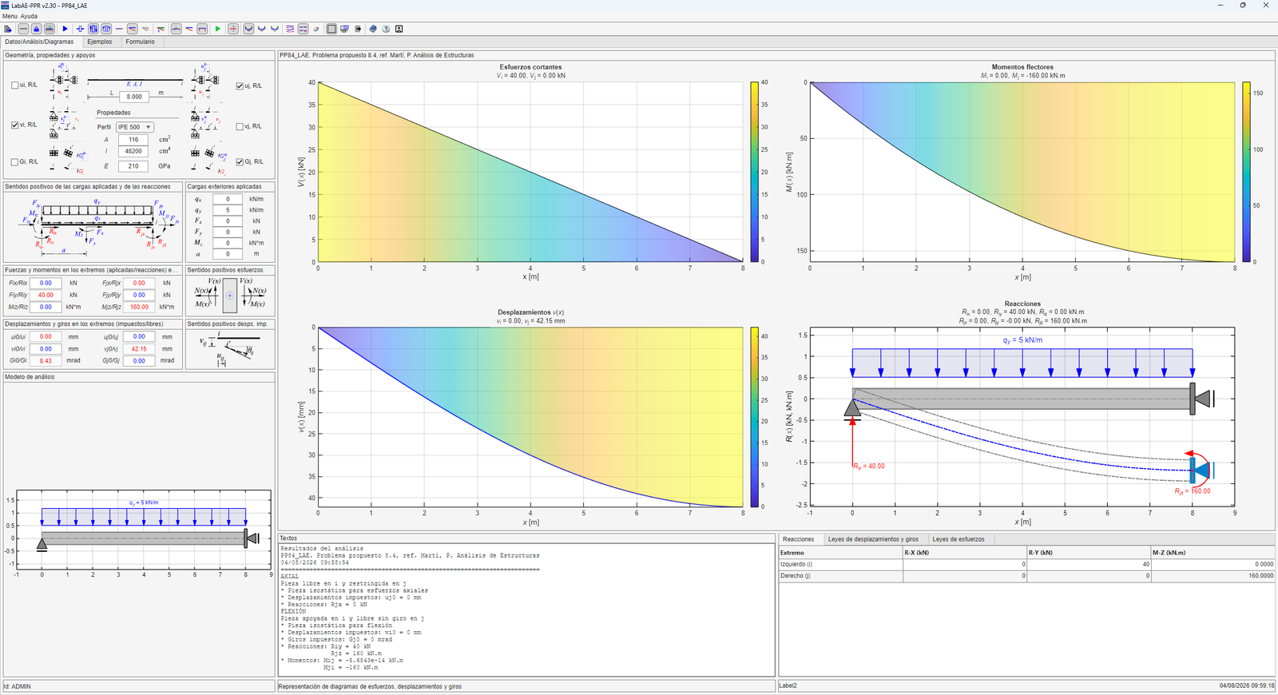This screenshot has height=695, width=1278.
Task: Click the short blue line toolbar icon
Action: (x=119, y=29)
